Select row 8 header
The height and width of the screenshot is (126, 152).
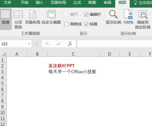(x=3, y=101)
